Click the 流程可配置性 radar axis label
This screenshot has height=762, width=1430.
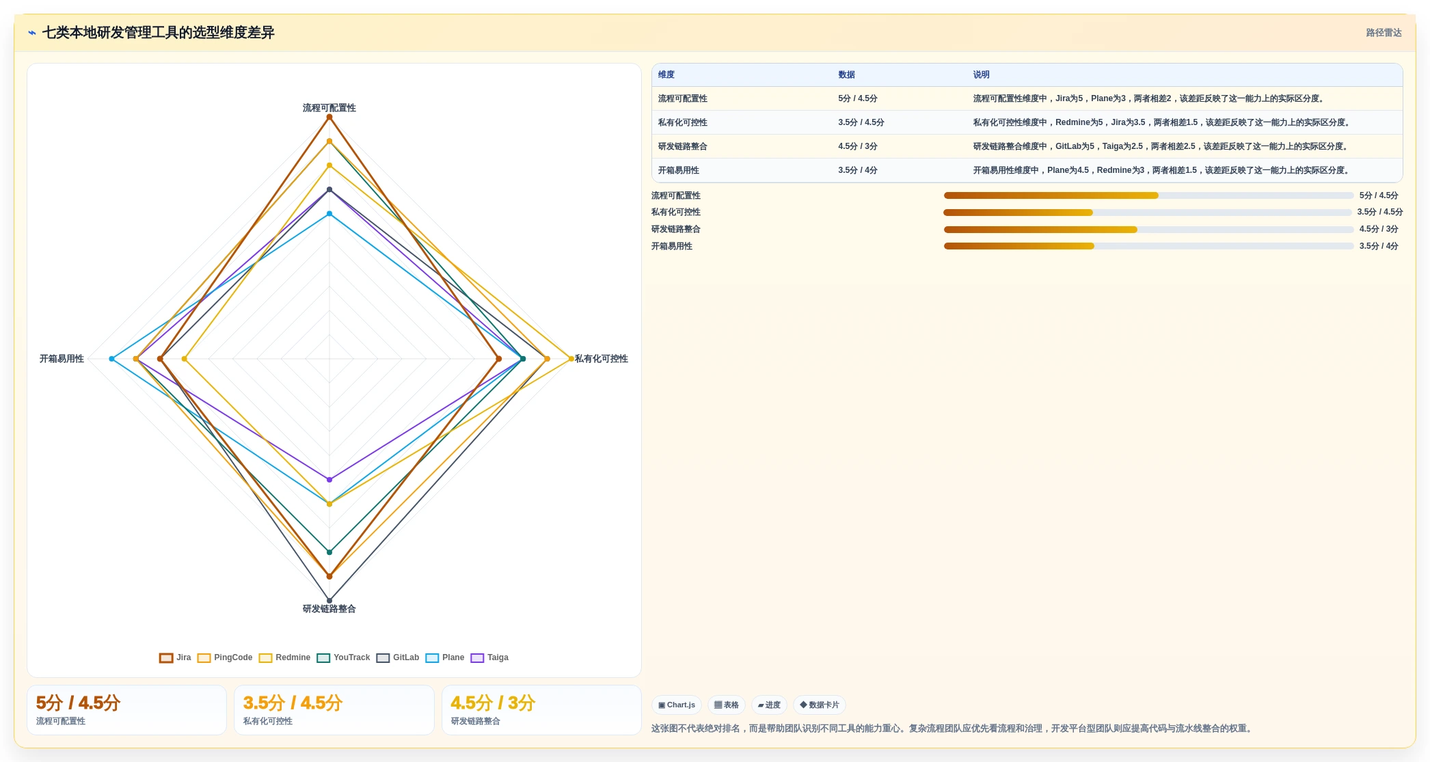pyautogui.click(x=329, y=108)
